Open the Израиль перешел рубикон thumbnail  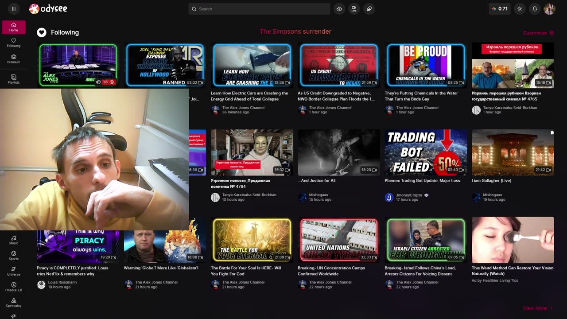(513, 65)
